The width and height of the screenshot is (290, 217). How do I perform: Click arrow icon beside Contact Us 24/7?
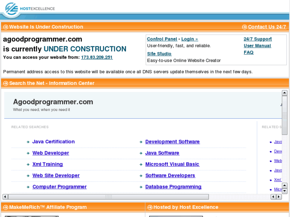pyautogui.click(x=244, y=27)
